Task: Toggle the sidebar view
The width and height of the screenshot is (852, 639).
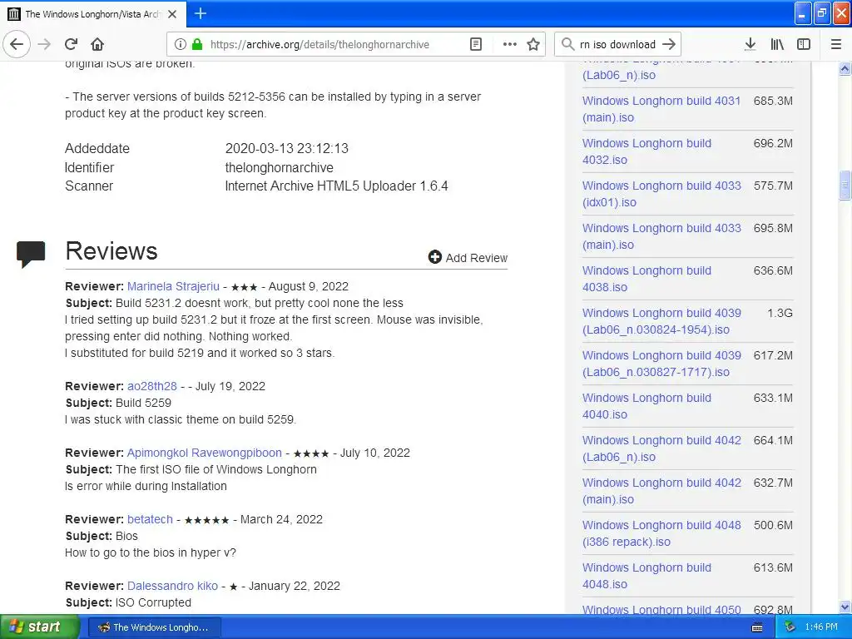Action: click(x=804, y=44)
